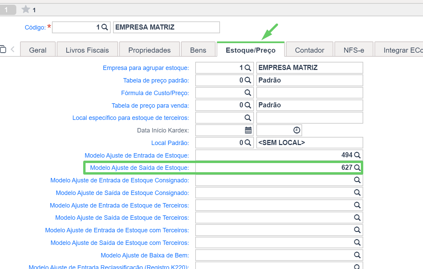Click the Modelo Ajuste de Entrada de Estoque field

[x=279, y=155]
